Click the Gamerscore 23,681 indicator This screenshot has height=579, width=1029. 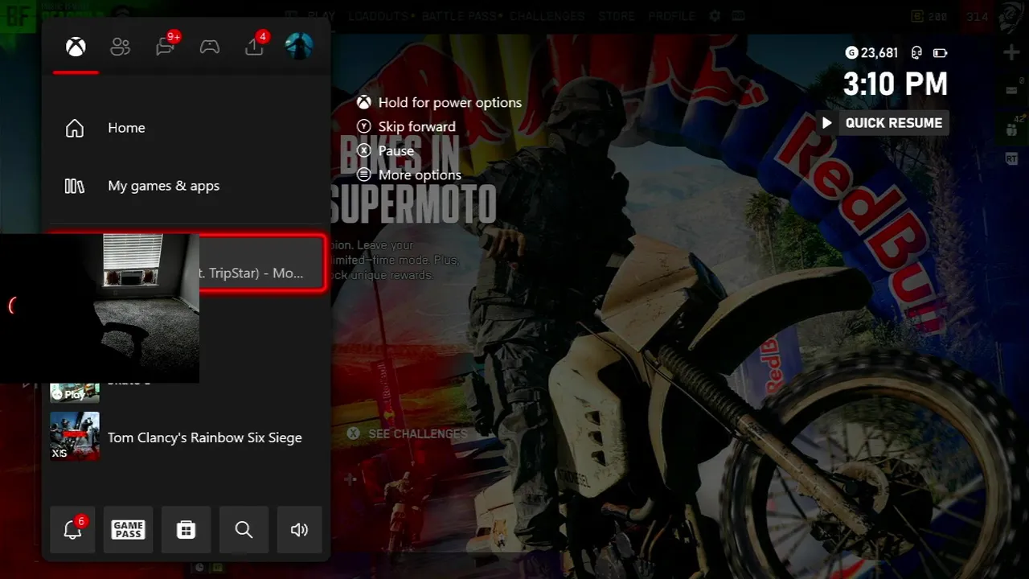pos(871,53)
